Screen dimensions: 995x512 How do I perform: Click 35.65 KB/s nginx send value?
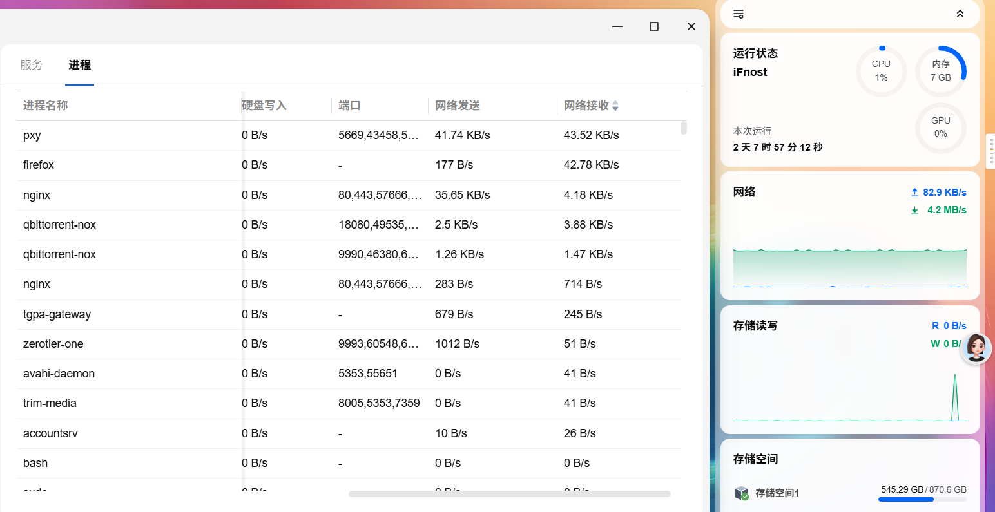(462, 195)
